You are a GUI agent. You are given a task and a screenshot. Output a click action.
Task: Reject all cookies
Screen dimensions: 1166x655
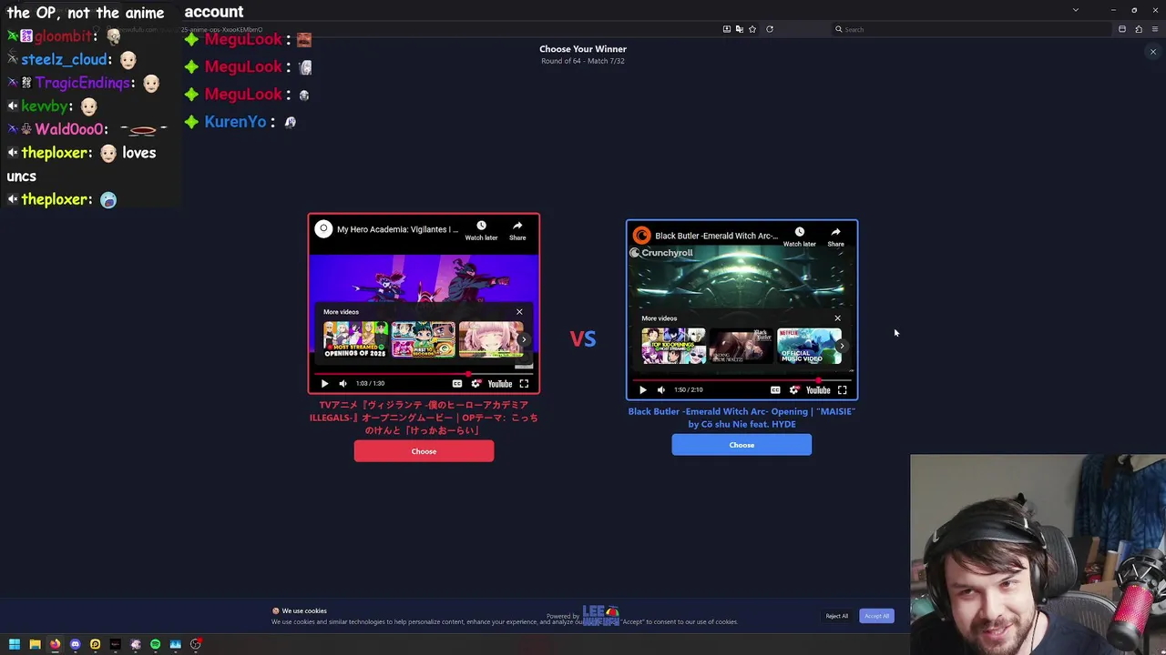tap(837, 616)
